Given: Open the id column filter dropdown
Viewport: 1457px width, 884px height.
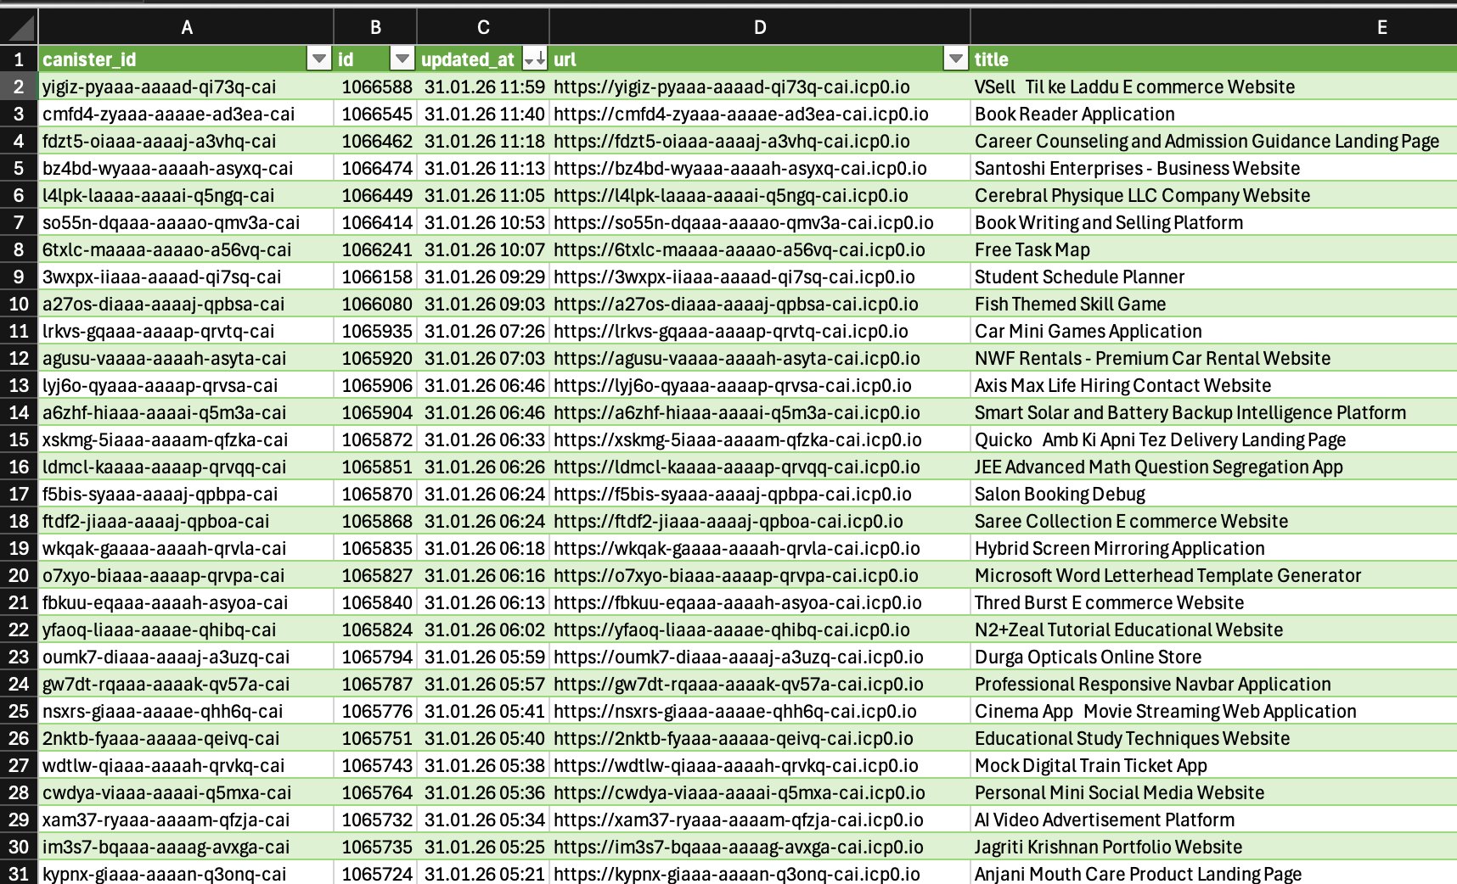Looking at the screenshot, I should tap(402, 59).
